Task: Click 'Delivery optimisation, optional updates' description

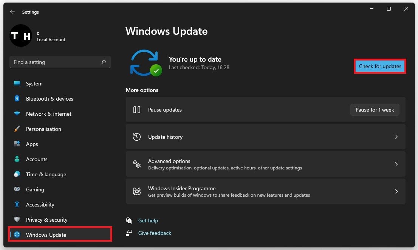Action: click(225, 168)
